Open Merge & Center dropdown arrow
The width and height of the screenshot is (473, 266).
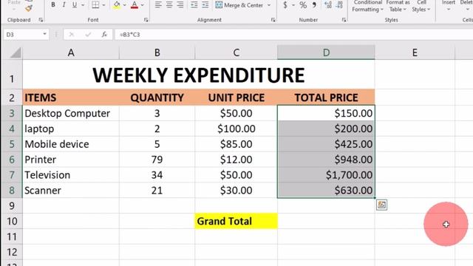click(269, 5)
